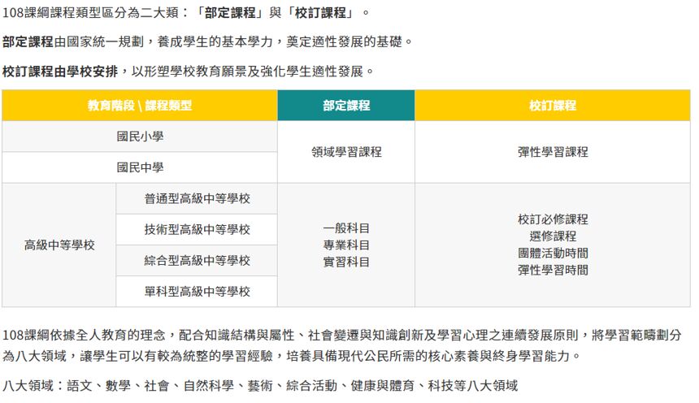Select the 綜合型高級中等學校 cell
Screen dimensions: 699x403
198,261
